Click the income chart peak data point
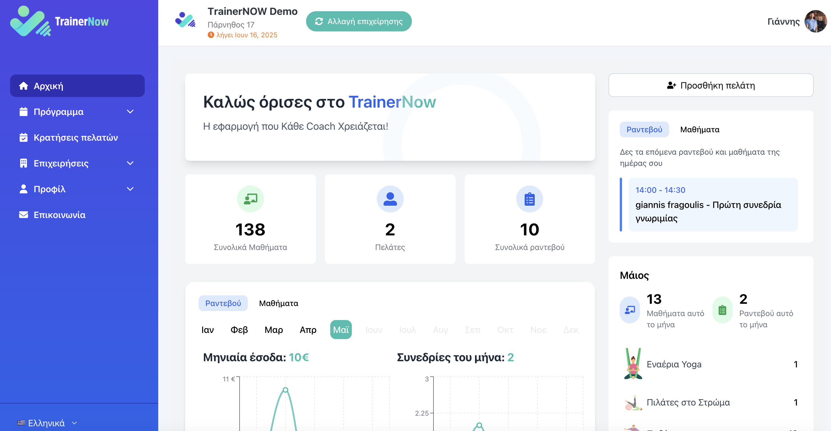This screenshot has height=431, width=831. point(286,390)
